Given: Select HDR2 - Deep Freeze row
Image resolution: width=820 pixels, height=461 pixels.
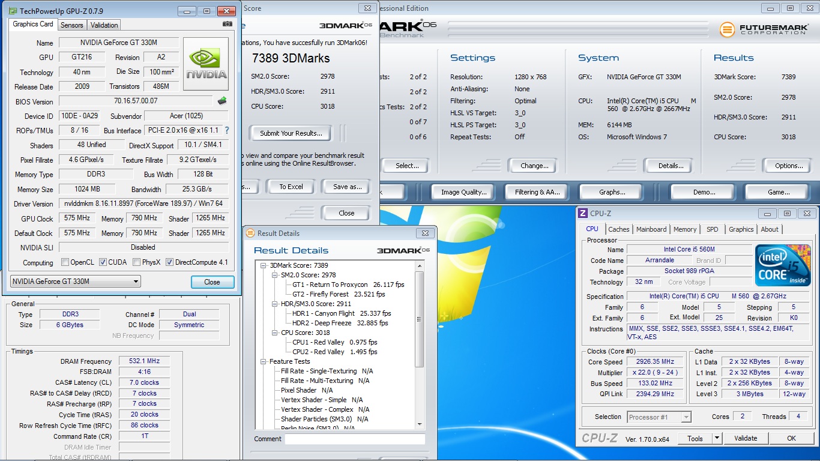Looking at the screenshot, I should pos(340,323).
